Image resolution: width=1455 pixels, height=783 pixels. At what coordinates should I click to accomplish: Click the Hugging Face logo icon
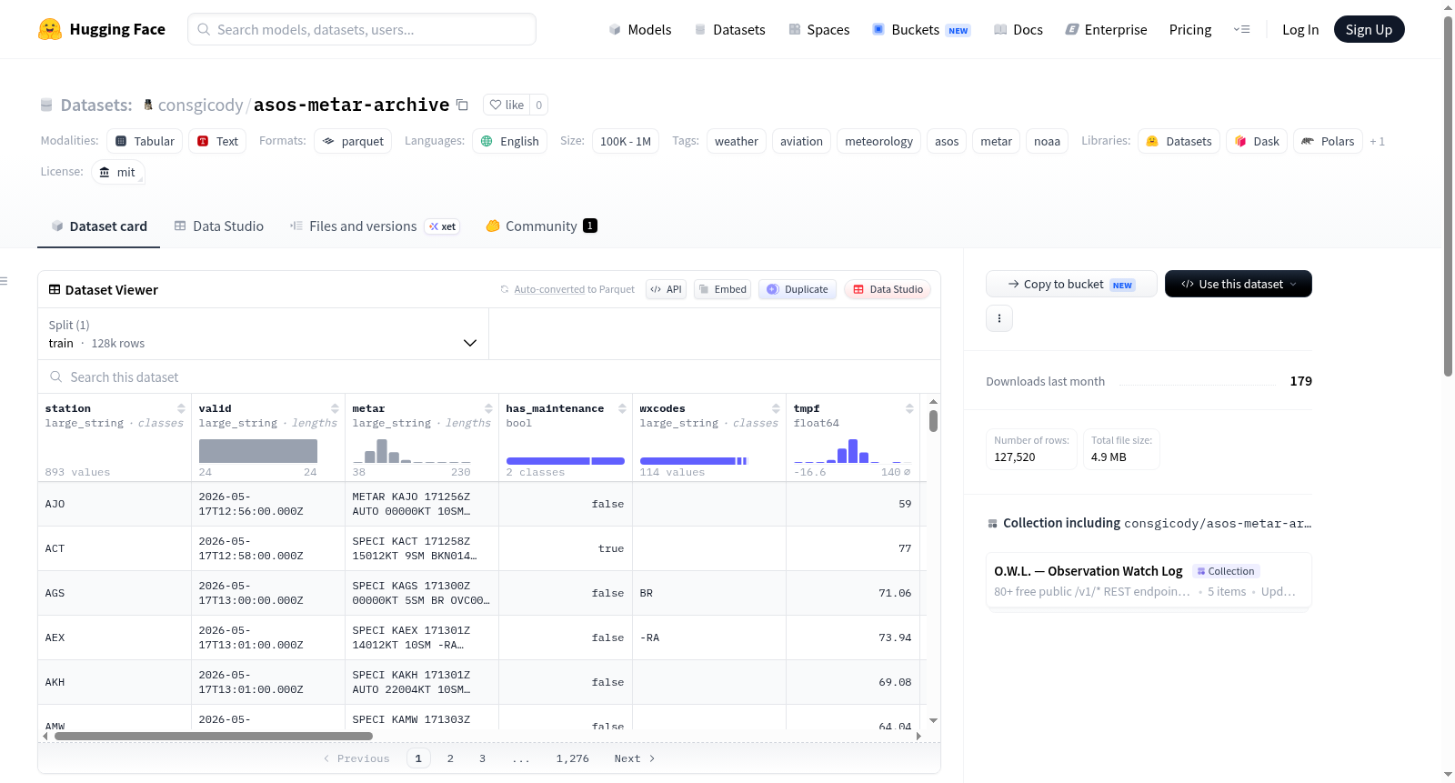(50, 29)
